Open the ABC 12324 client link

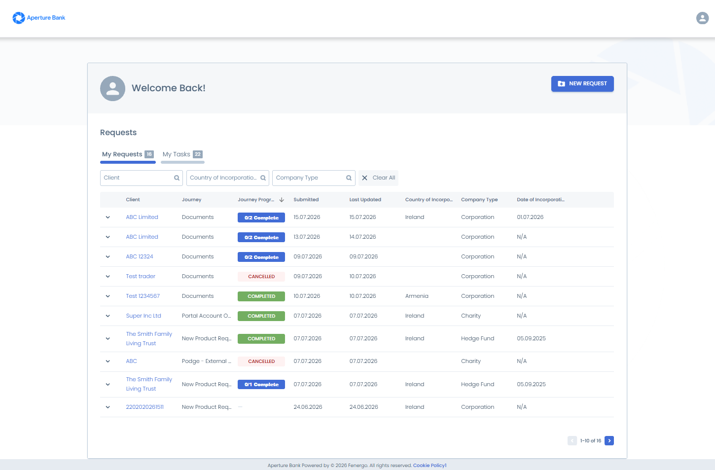click(140, 257)
